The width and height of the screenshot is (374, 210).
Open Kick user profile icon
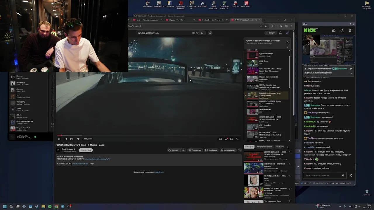(x=350, y=30)
